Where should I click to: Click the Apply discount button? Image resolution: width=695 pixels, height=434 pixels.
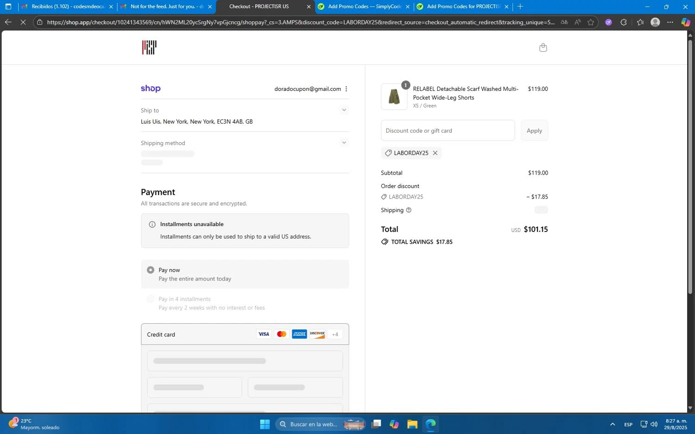click(x=534, y=131)
